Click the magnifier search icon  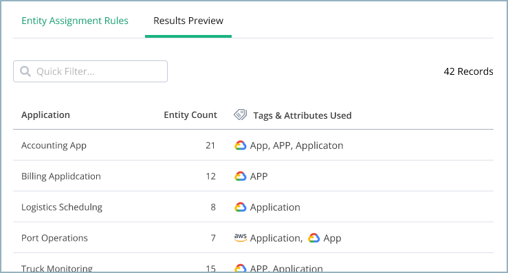point(25,71)
